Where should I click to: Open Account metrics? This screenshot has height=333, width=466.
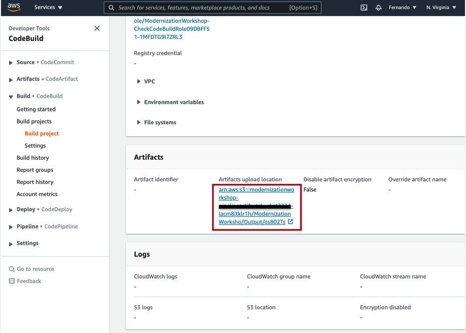[37, 194]
